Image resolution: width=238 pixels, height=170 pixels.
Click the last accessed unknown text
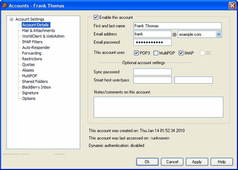click(129, 138)
